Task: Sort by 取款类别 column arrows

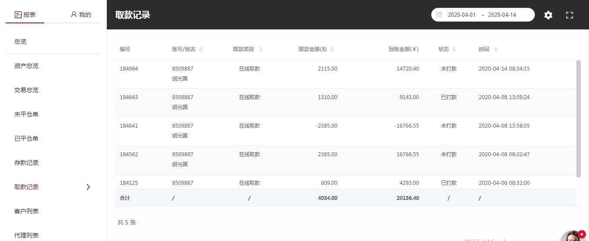Action: pos(261,49)
